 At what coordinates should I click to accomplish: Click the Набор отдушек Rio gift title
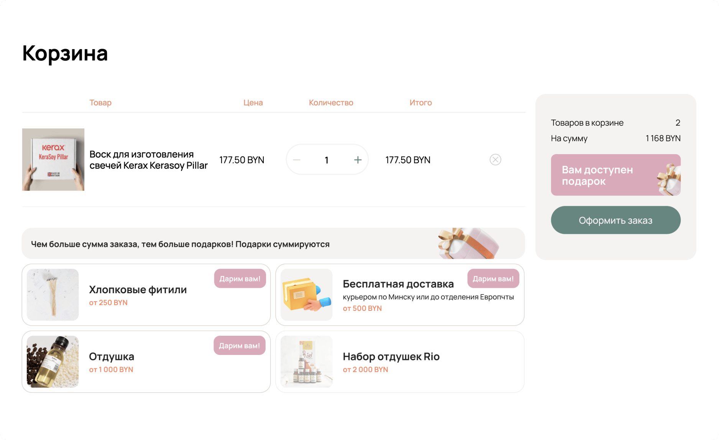coord(391,357)
